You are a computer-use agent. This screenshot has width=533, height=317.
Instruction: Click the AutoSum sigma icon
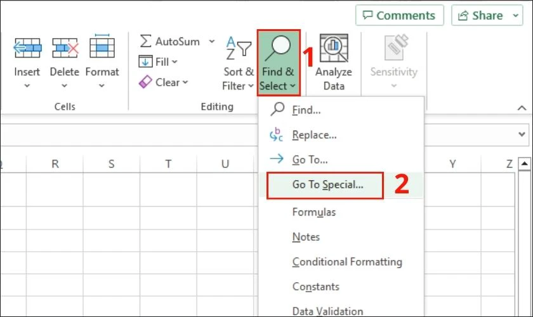[145, 41]
